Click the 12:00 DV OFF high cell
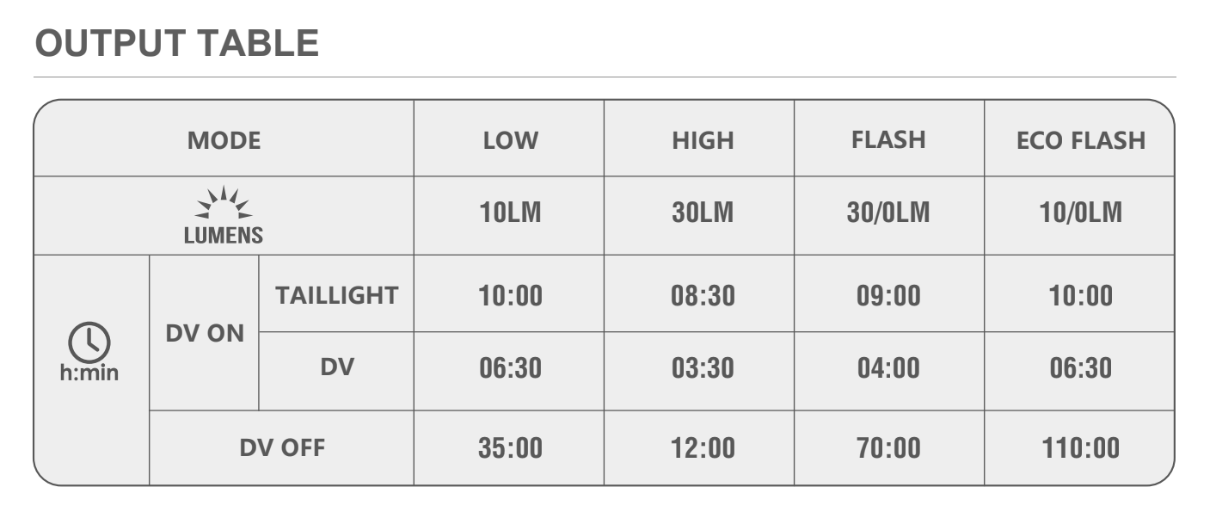 [x=703, y=448]
